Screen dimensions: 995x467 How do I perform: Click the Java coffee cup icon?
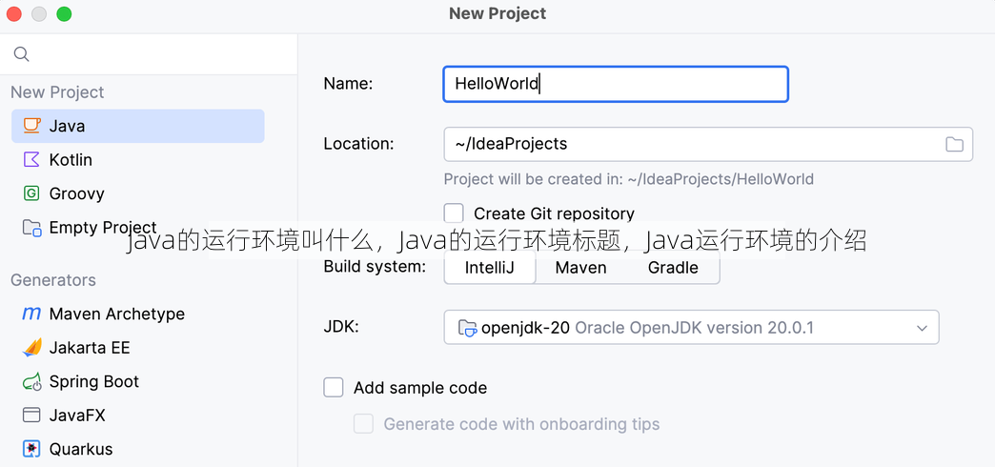31,126
